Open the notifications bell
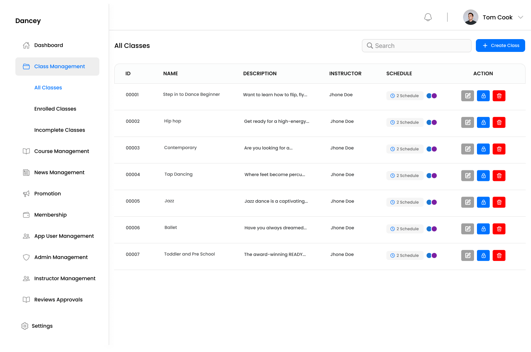Image resolution: width=531 pixels, height=352 pixels. click(x=428, y=17)
